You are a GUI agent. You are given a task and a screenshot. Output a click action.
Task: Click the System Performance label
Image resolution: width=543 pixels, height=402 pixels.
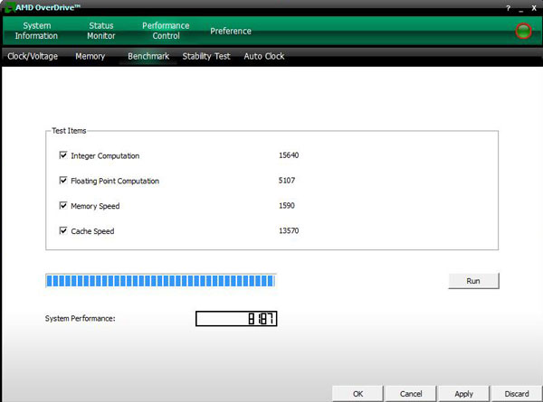point(80,318)
